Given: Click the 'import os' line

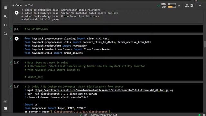Looking at the screenshot, I should point(31,104).
